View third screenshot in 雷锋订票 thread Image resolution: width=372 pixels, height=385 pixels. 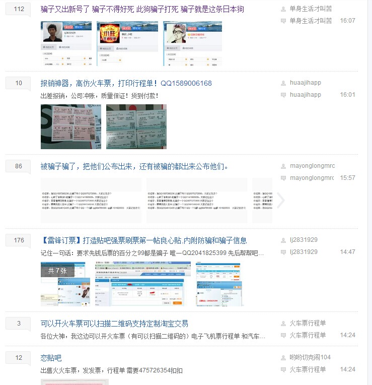click(x=220, y=284)
